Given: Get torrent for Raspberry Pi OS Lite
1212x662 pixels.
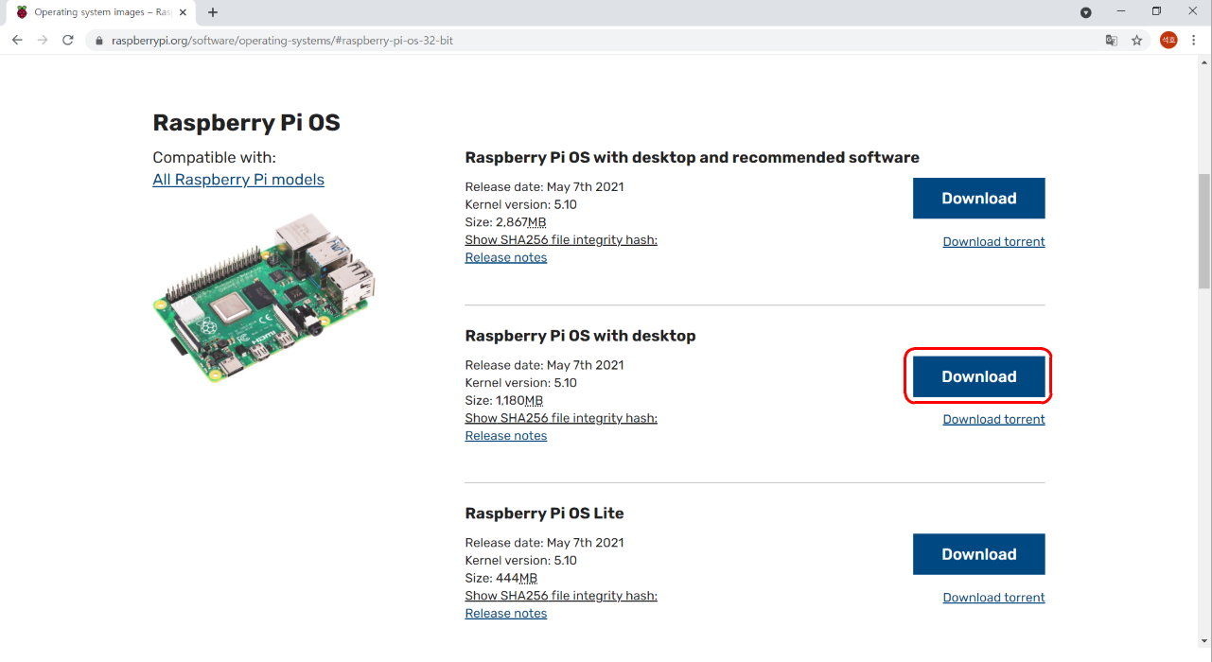Looking at the screenshot, I should (x=994, y=598).
